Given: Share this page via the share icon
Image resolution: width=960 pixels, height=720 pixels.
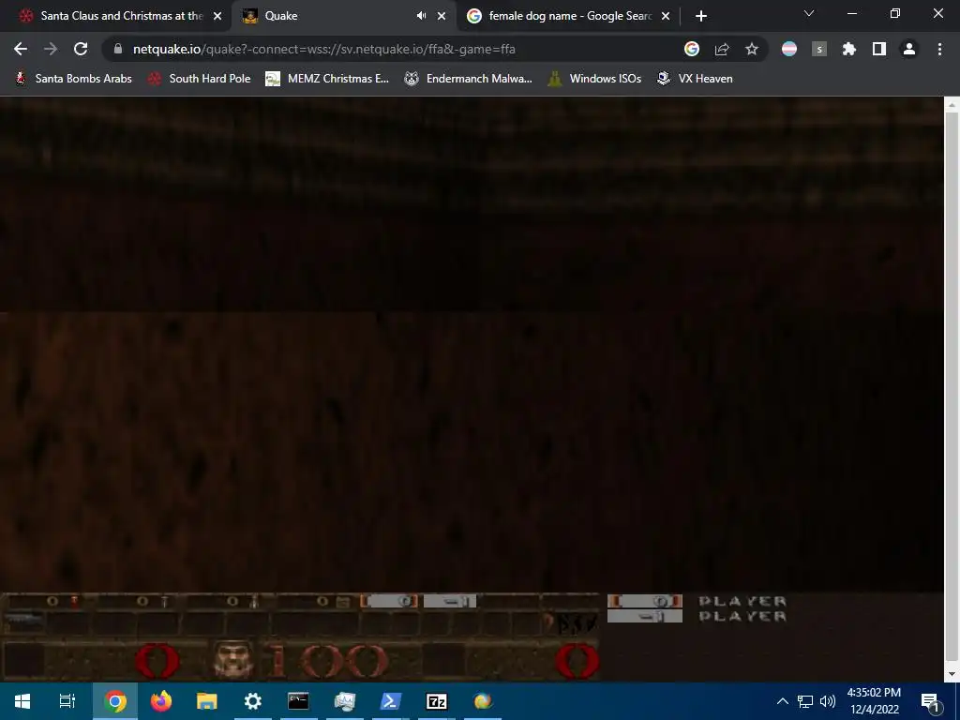Looking at the screenshot, I should click(722, 49).
